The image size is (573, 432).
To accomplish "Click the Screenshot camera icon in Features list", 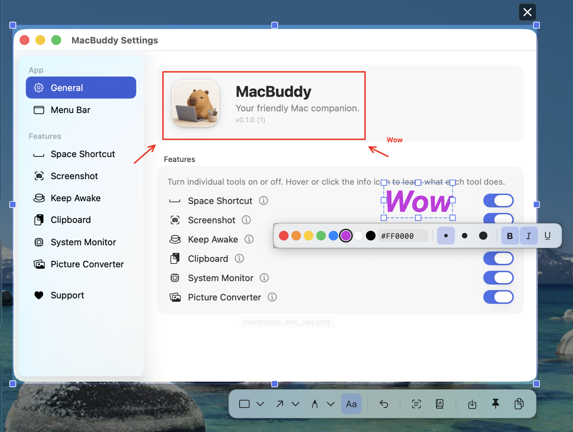I will coord(175,220).
